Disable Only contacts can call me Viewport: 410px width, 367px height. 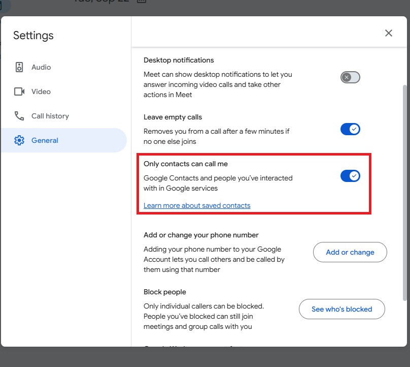pyautogui.click(x=350, y=176)
